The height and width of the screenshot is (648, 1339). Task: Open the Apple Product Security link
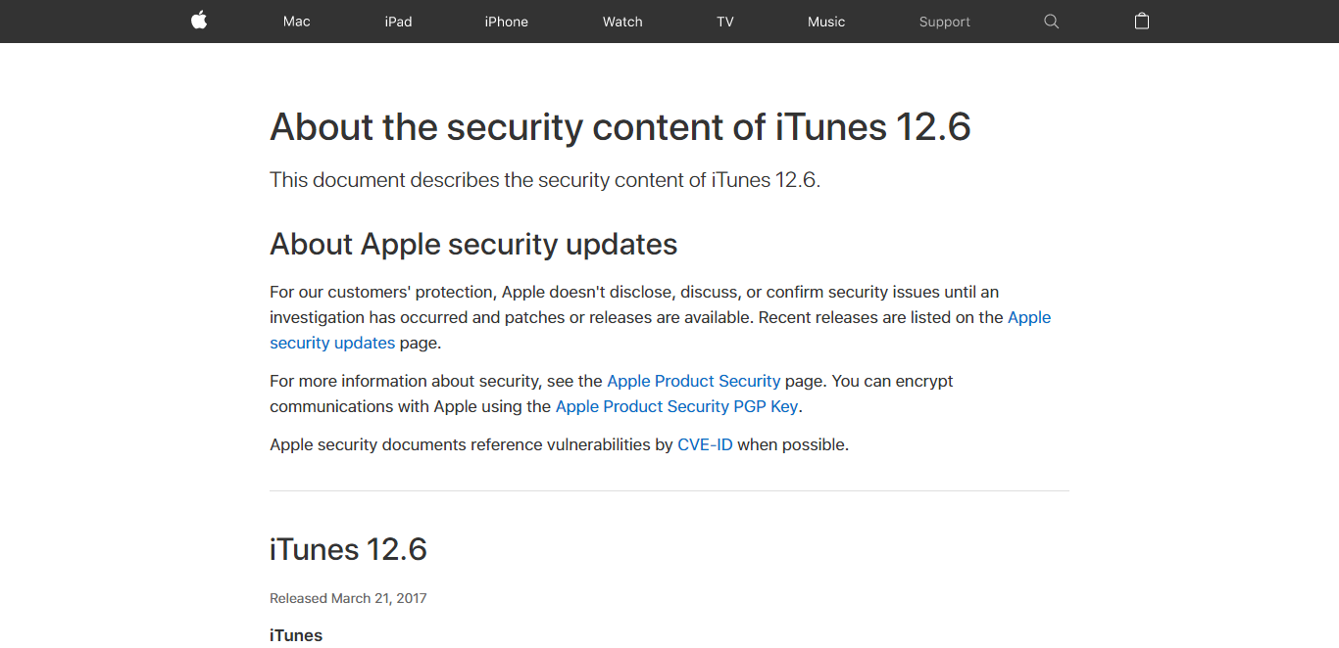point(694,381)
